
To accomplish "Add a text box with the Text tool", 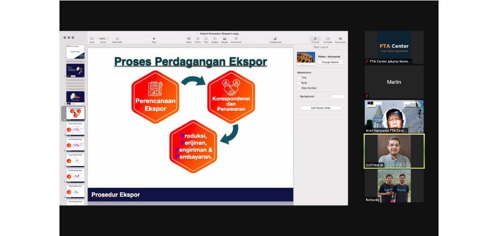I will click(x=206, y=39).
